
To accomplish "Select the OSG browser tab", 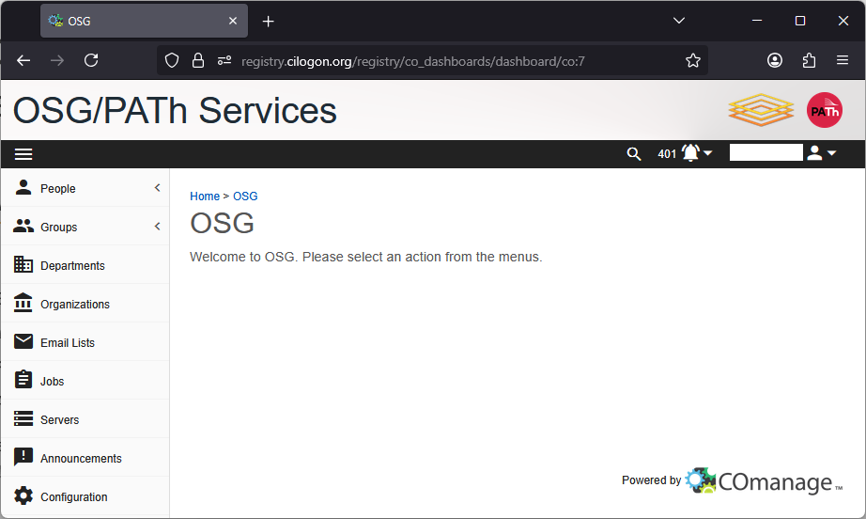I will 144,21.
